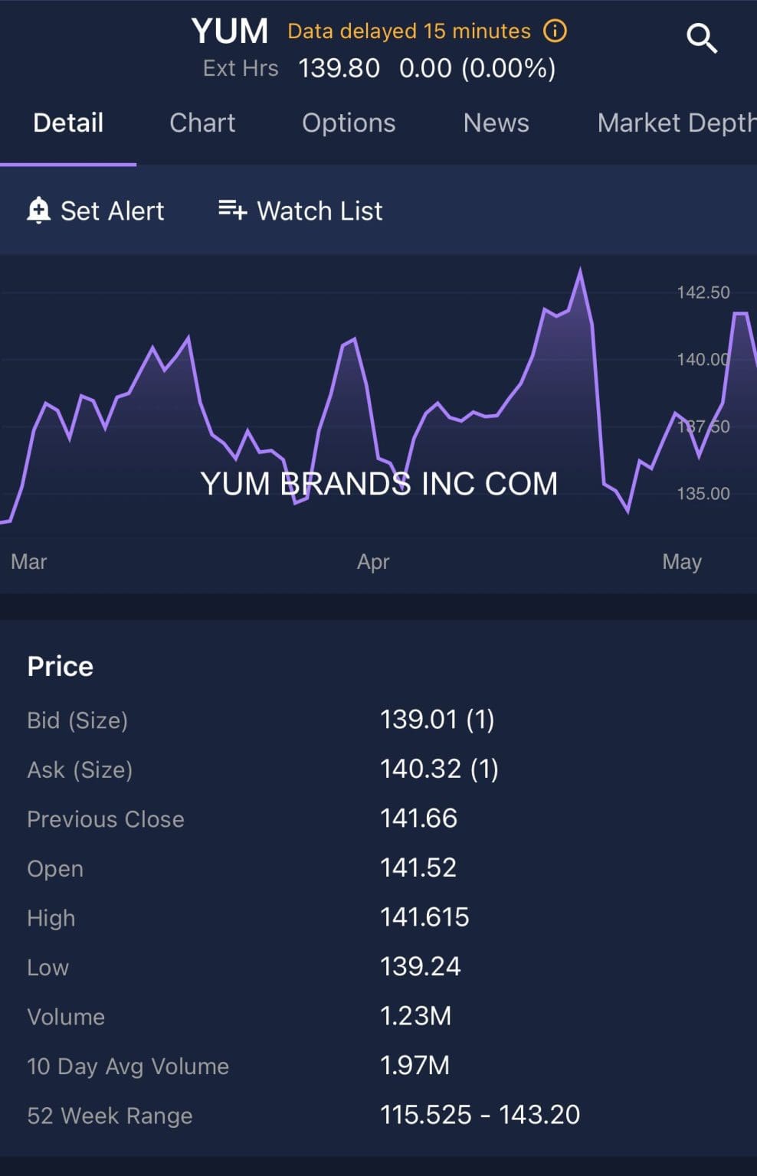Switch to the Chart tab
757x1176 pixels.
(202, 122)
